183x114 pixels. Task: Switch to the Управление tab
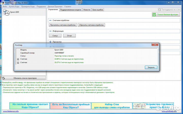tap(53, 10)
